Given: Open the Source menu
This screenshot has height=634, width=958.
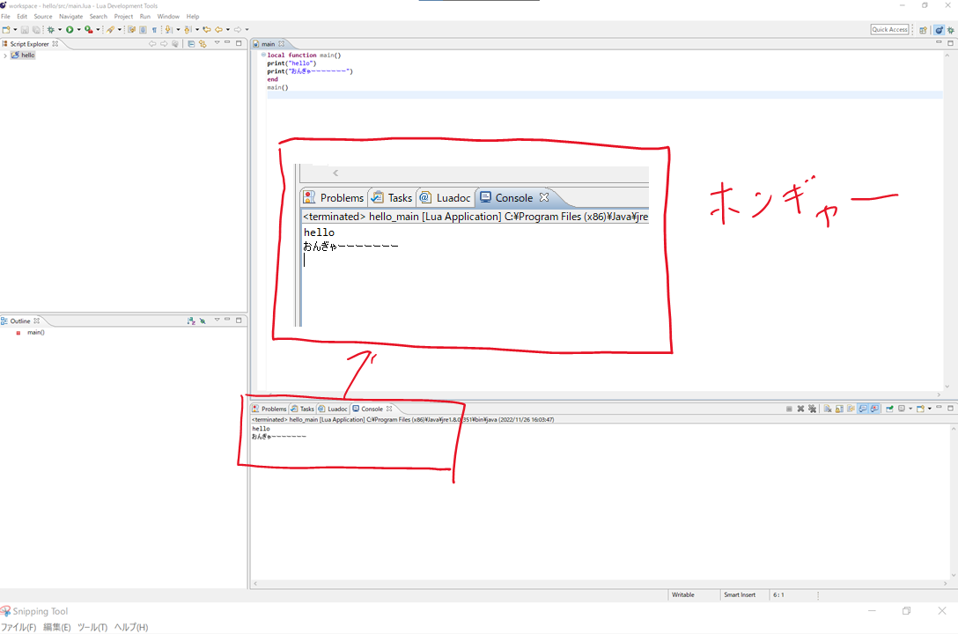Looking at the screenshot, I should (43, 17).
